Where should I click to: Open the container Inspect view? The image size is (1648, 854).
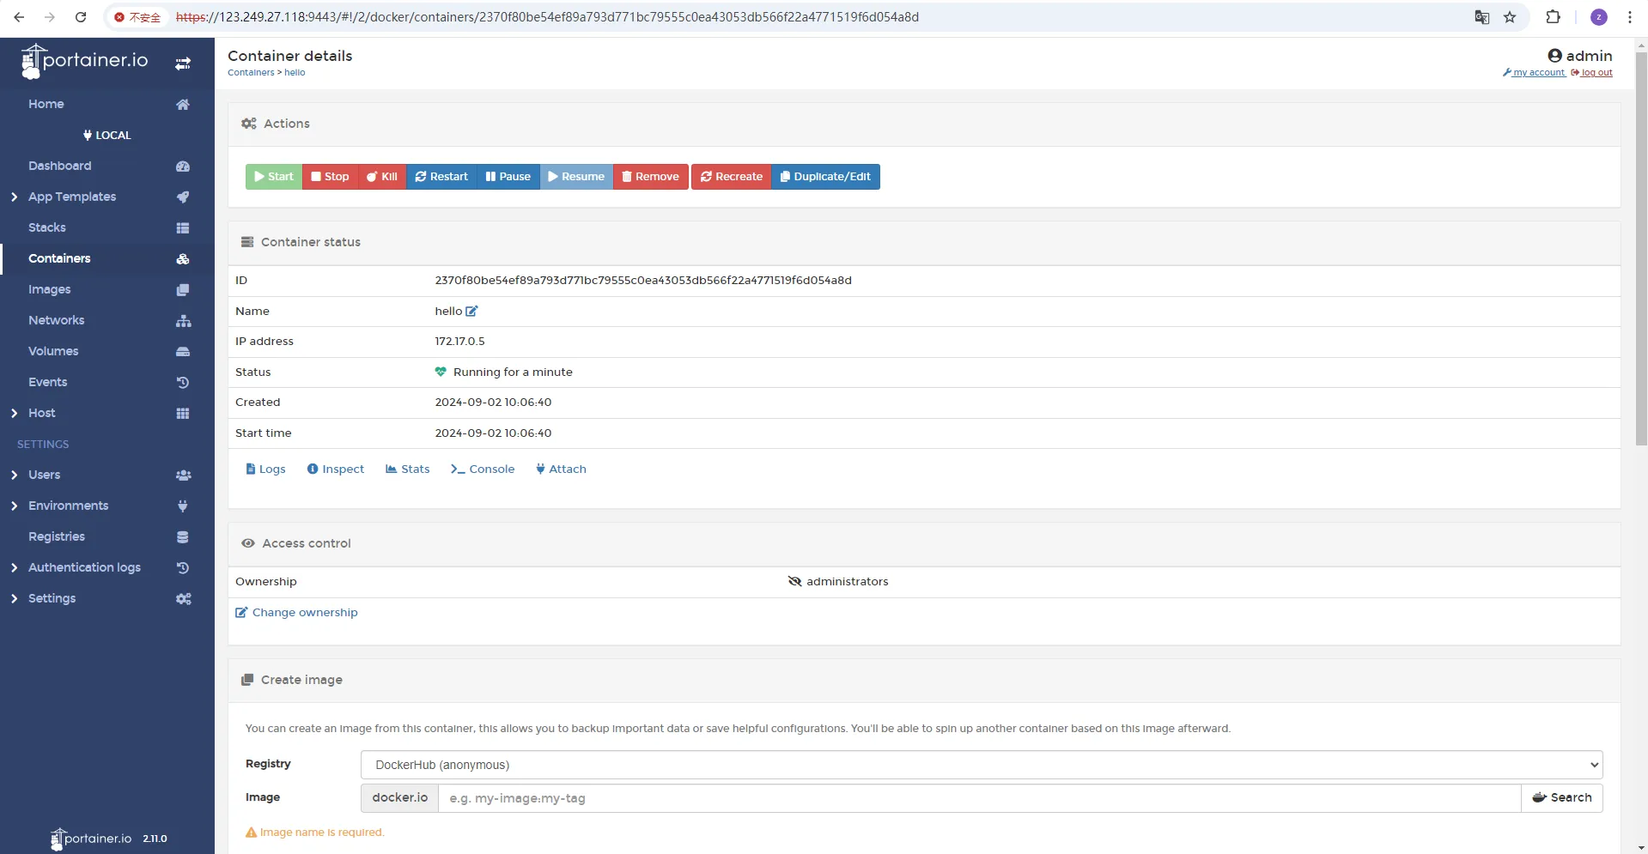(x=336, y=469)
